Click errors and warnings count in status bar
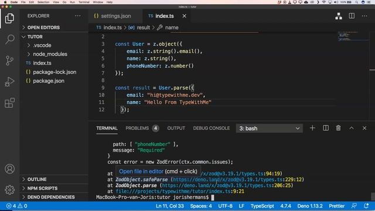375x211 pixels. pos(16,206)
